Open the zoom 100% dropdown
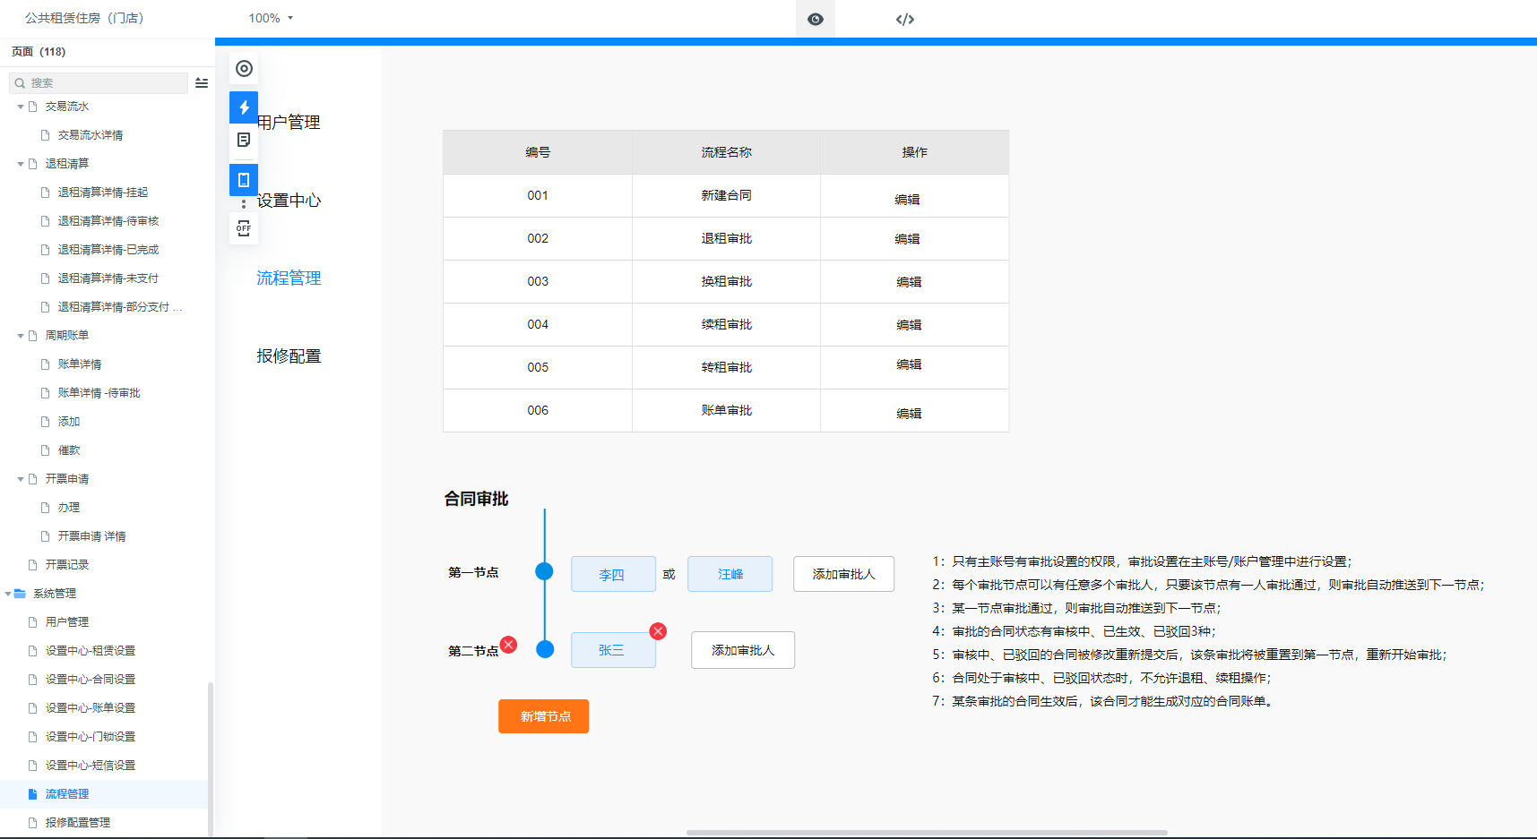The image size is (1537, 839). pyautogui.click(x=271, y=18)
